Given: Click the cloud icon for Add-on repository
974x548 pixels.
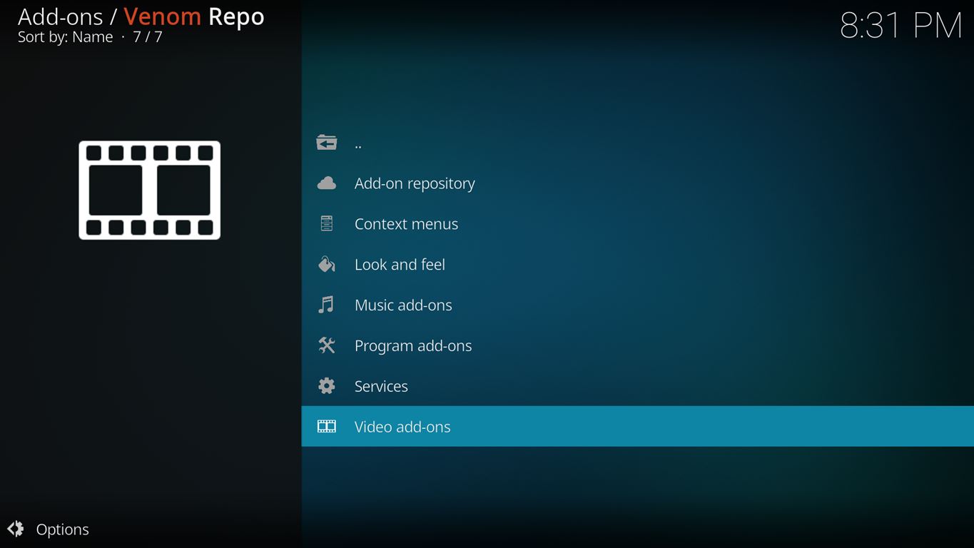Looking at the screenshot, I should (327, 183).
